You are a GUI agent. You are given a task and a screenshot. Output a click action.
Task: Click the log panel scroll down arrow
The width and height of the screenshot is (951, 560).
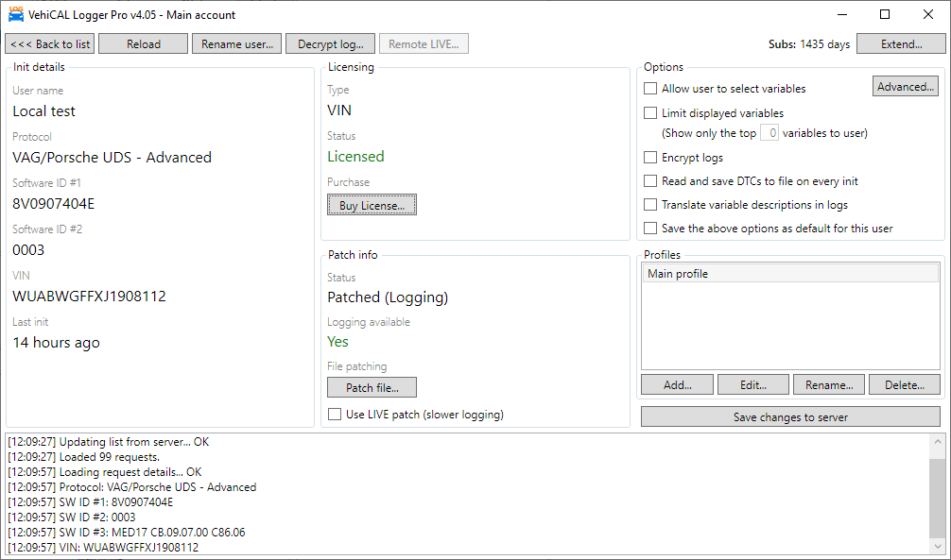[937, 547]
